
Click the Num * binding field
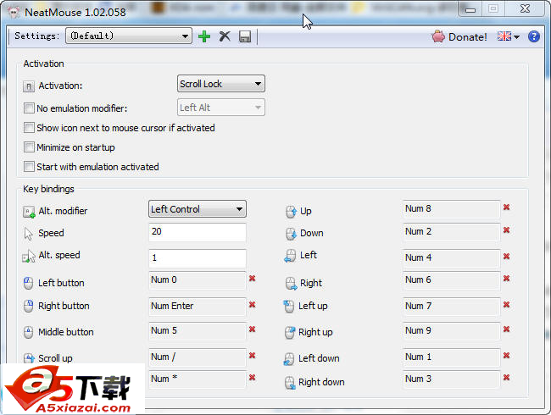(x=198, y=379)
